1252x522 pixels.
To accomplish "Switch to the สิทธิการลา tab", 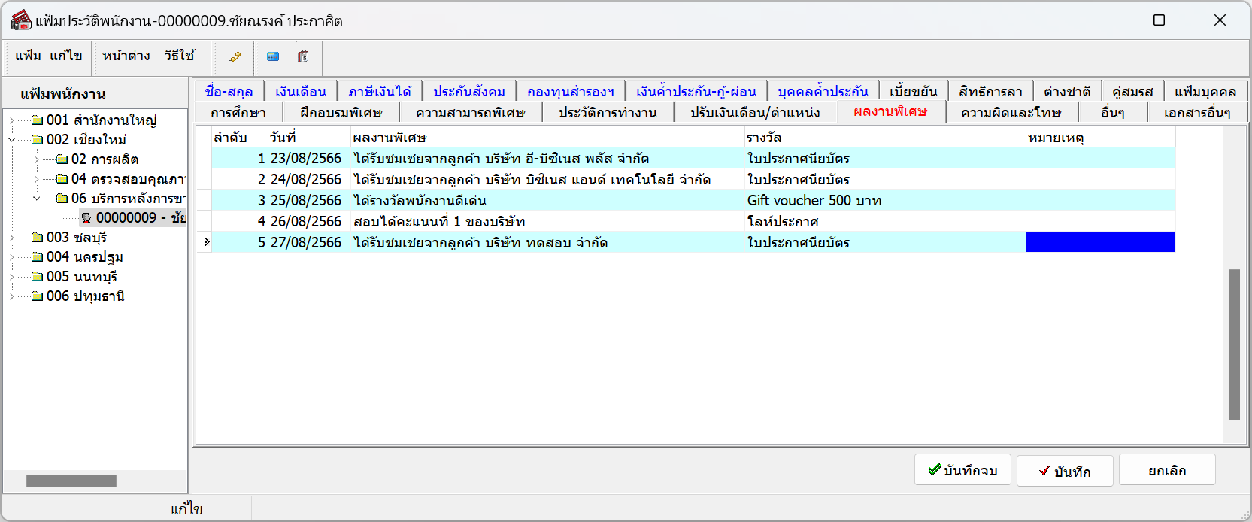I will coord(990,91).
